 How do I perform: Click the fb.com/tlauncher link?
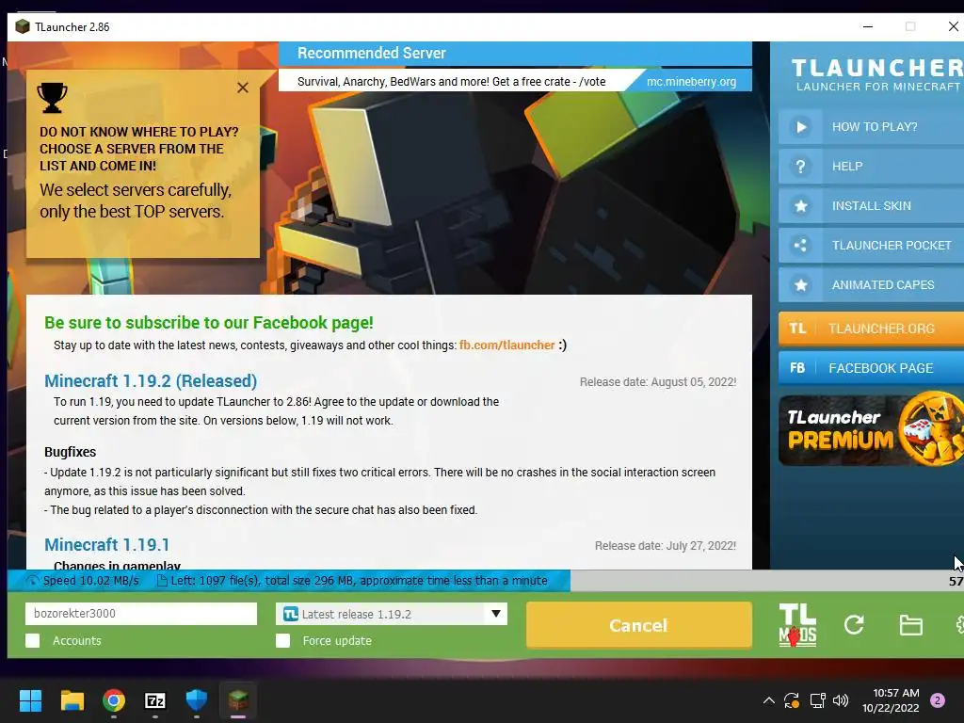tap(506, 345)
